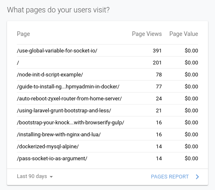Click the chevron arrow beside PAGES REPORT
The image size is (215, 190).
pos(197,177)
